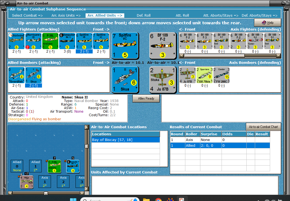Go to the Att. Aborts/Stays subphase

pos(221,16)
